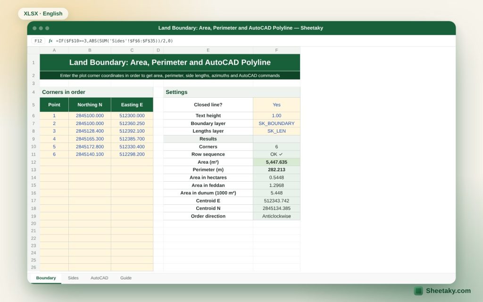
Task: Select the Northing N header cell
Action: (90, 105)
